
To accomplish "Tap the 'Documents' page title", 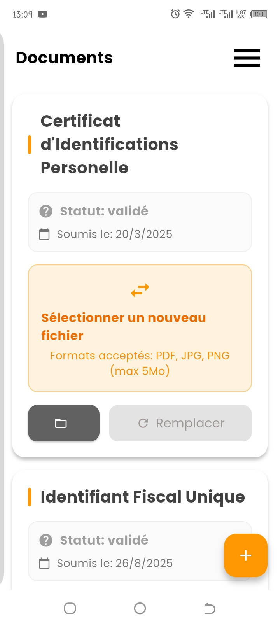I will 64,58.
